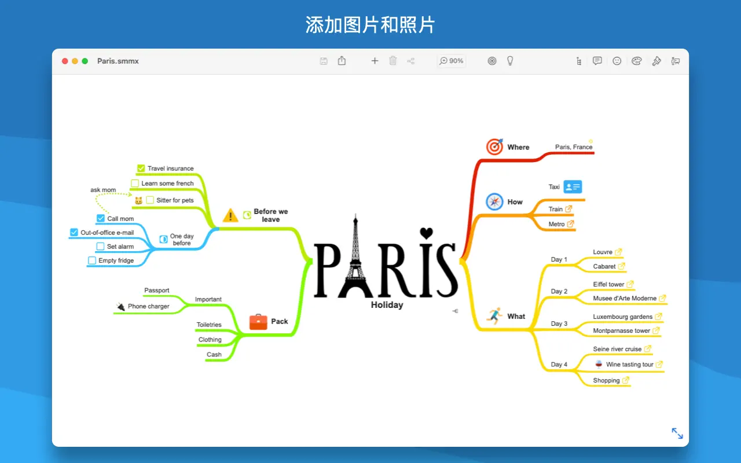The height and width of the screenshot is (463, 741).
Task: Open the Montparnasse tower link icon
Action: (656, 330)
